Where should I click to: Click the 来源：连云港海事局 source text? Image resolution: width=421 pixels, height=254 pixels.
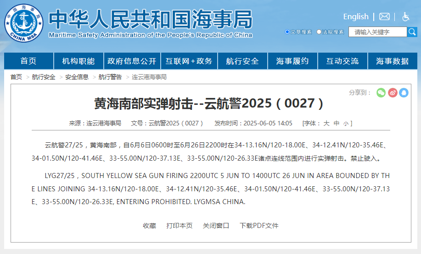pyautogui.click(x=95, y=124)
